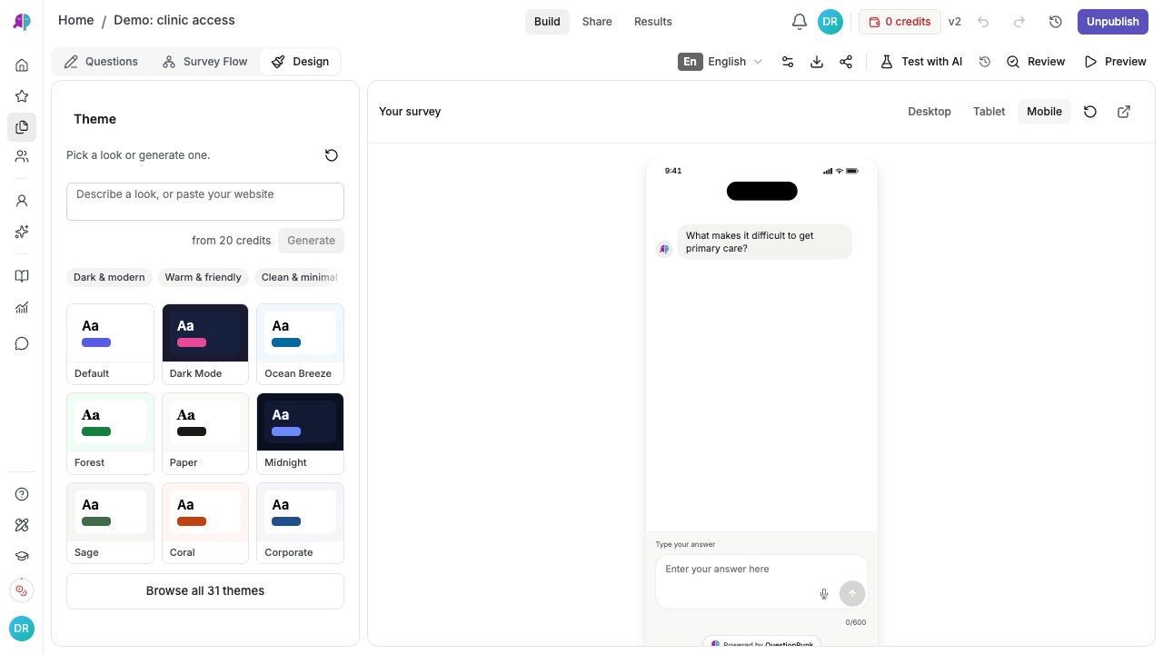Open the Review button
The width and height of the screenshot is (1163, 654).
tap(1036, 62)
